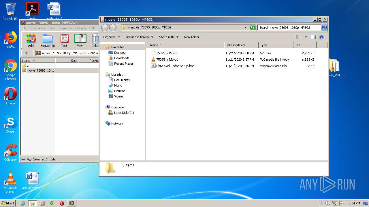Open the change view dropdown arrow

[x=306, y=37]
